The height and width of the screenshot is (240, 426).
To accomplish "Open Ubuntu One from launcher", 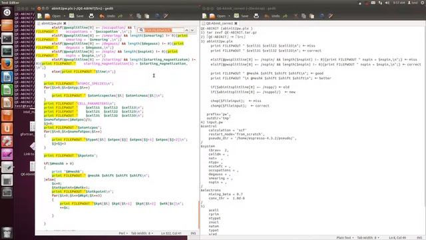I will (x=7, y=129).
